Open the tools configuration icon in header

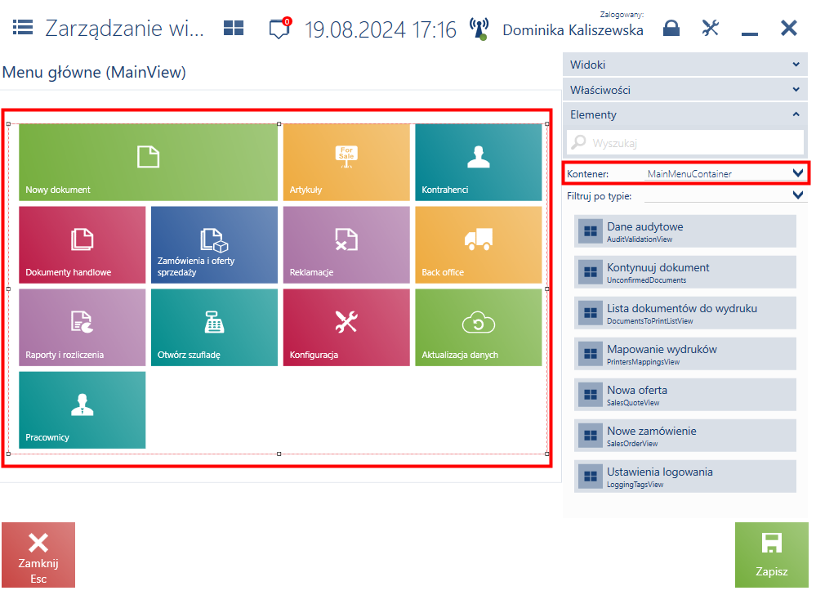coord(711,28)
